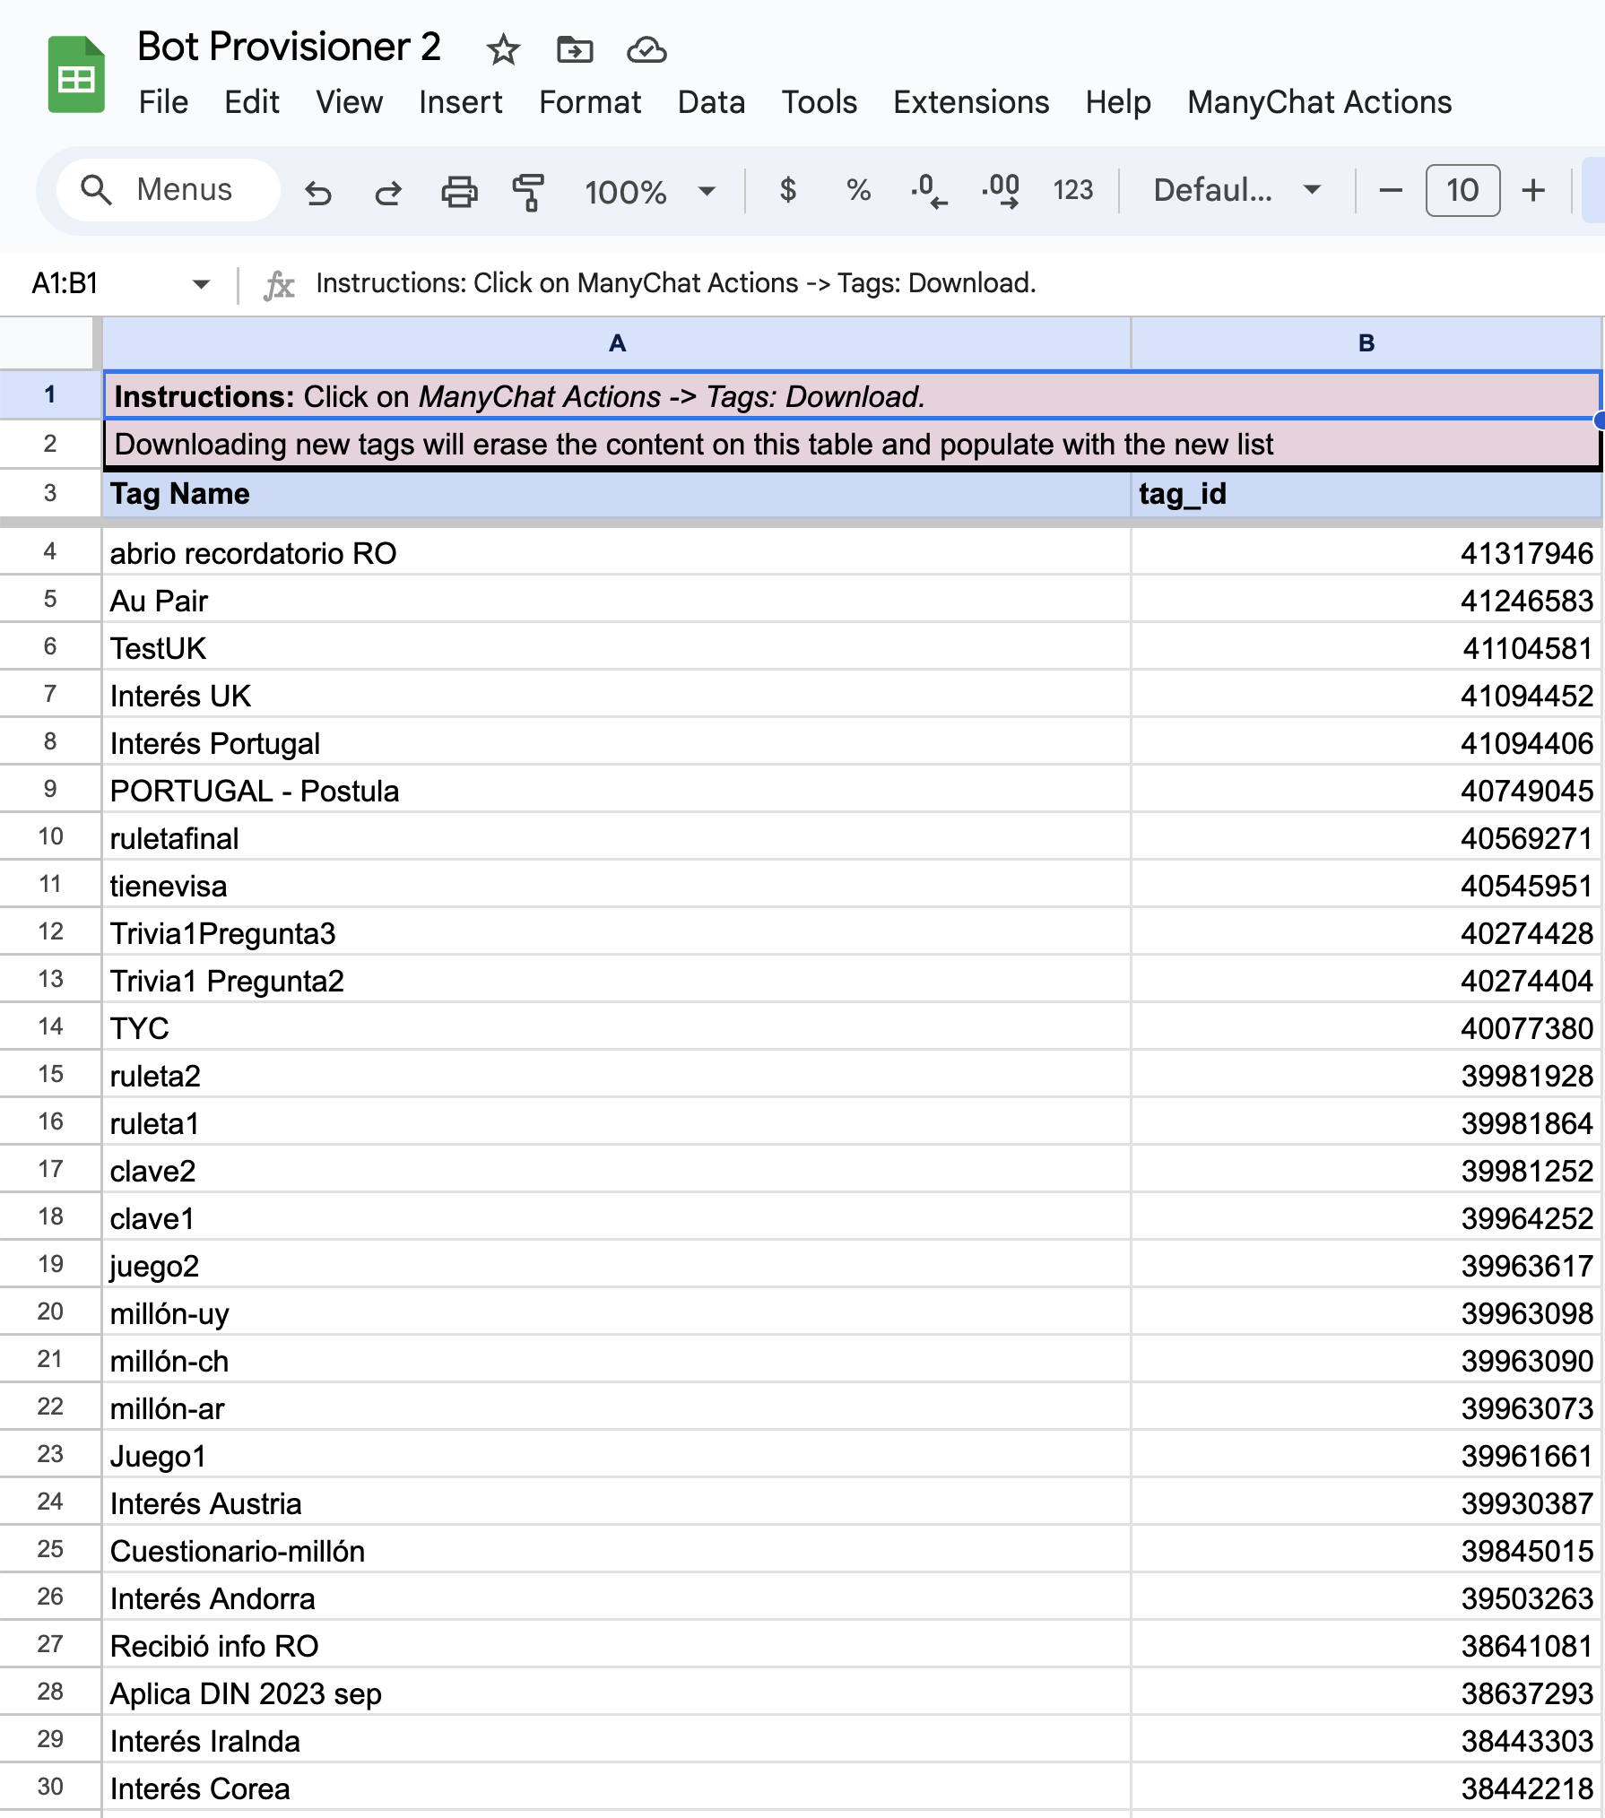Click the Redo arrow icon

(388, 191)
